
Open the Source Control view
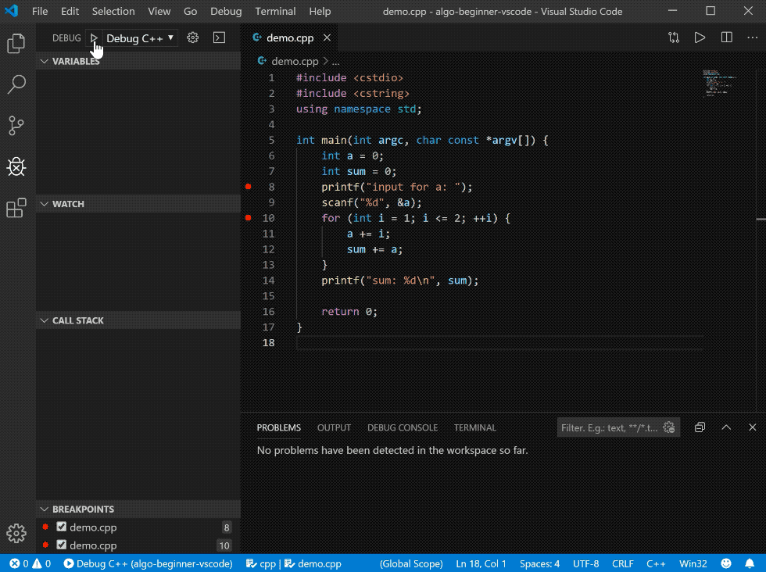click(x=16, y=125)
